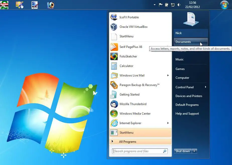Open Action Center flag tray icon
232x165 pixels.
coord(161,5)
